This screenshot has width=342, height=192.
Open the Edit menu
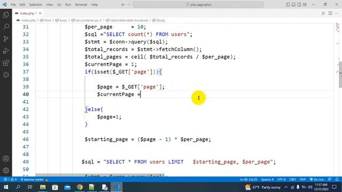click(x=22, y=5)
